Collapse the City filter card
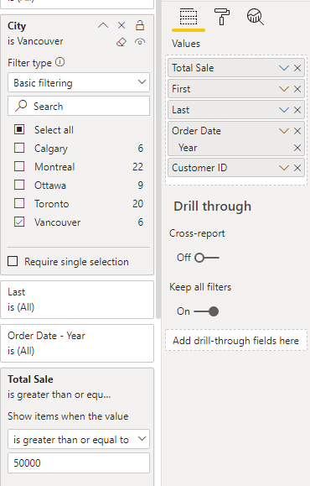 [103, 25]
